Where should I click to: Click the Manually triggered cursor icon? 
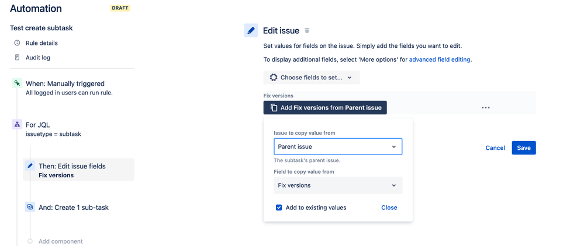[17, 83]
